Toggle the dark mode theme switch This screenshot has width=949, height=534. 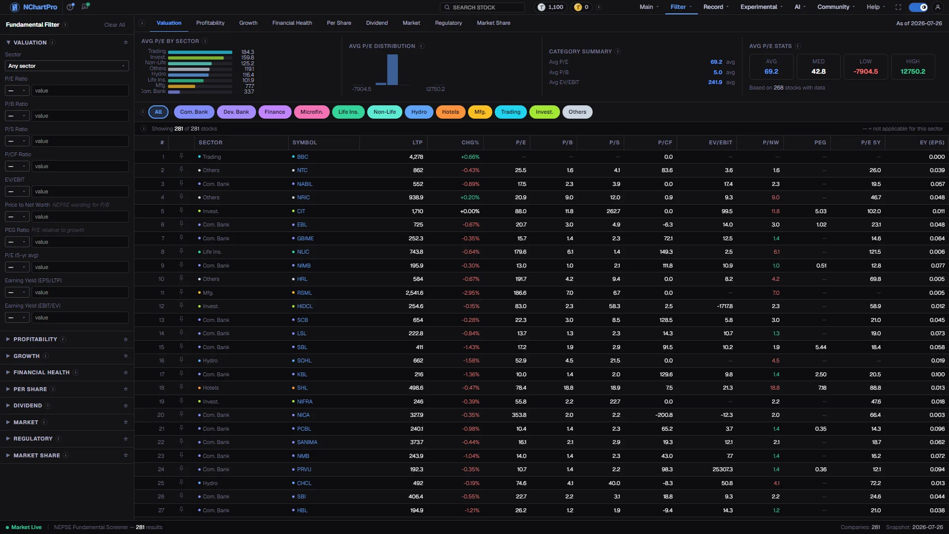(x=918, y=7)
